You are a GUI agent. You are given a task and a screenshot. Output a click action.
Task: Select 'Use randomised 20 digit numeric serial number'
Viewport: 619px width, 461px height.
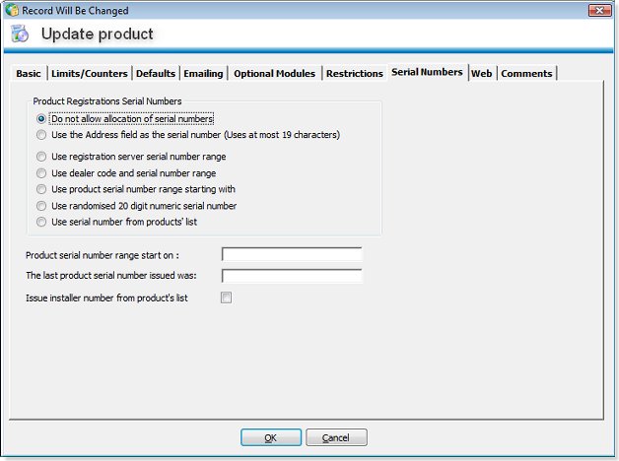[x=41, y=205]
